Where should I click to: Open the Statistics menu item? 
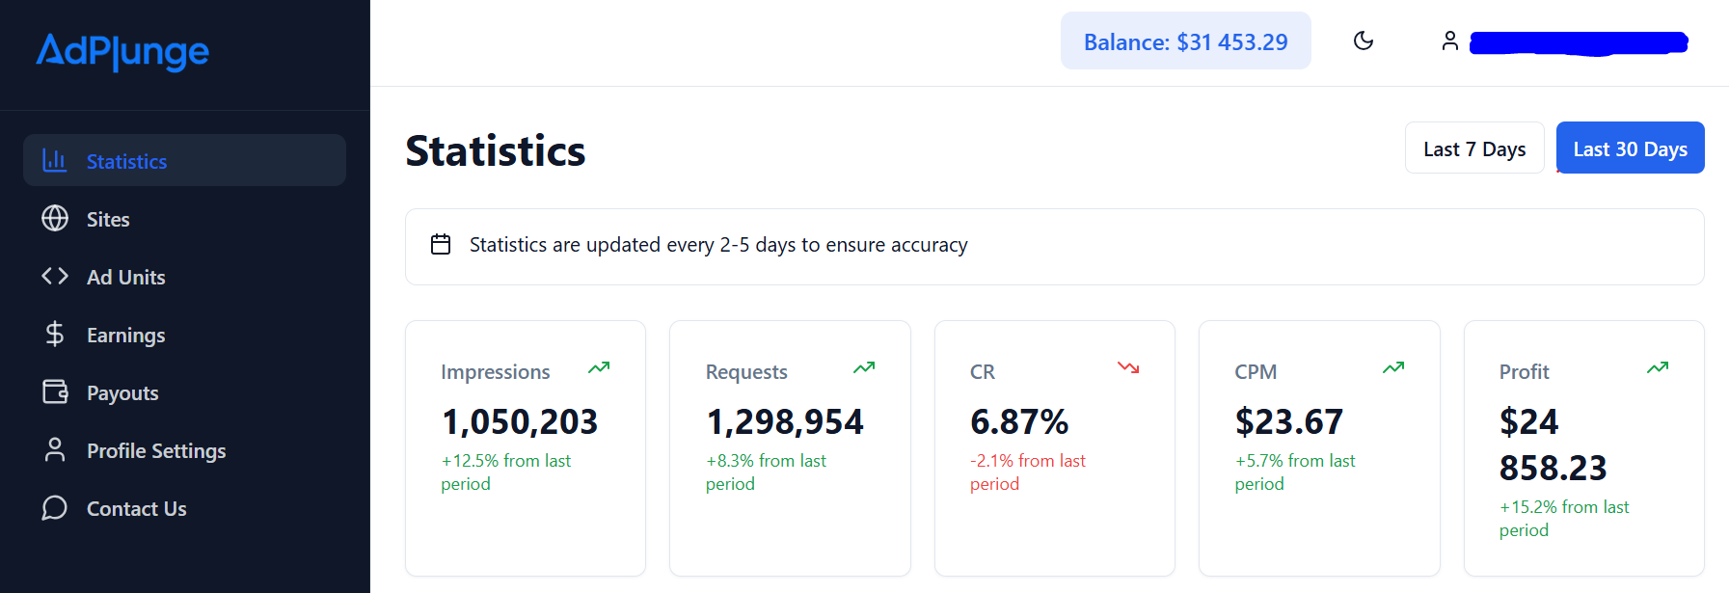tap(184, 160)
